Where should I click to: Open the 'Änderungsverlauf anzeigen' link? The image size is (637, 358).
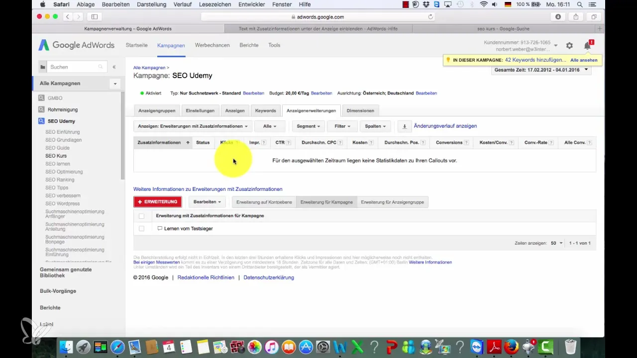click(x=445, y=126)
